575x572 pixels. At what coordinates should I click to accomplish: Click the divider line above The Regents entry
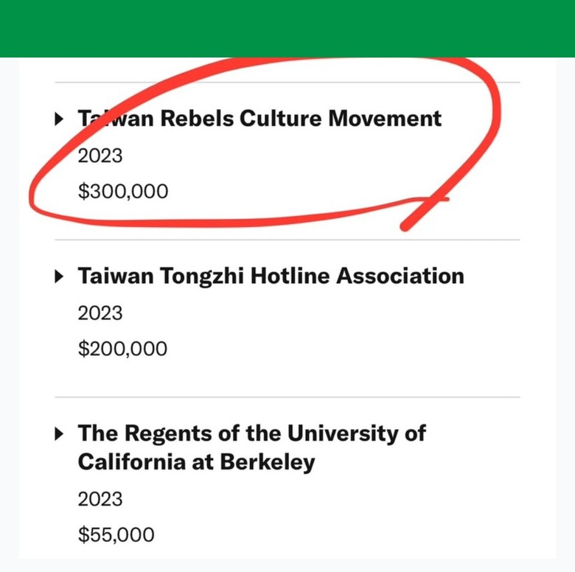[x=287, y=397]
